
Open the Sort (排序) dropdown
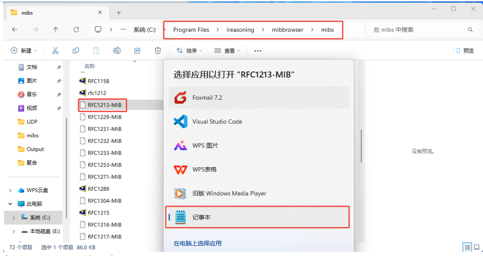189,51
